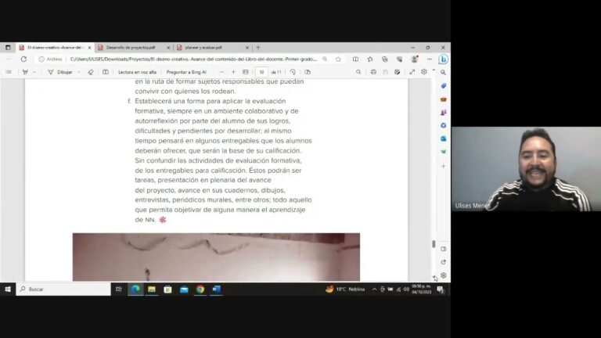Open the tab actions menu icon
Image resolution: width=601 pixels, height=338 pixels.
(x=8, y=48)
